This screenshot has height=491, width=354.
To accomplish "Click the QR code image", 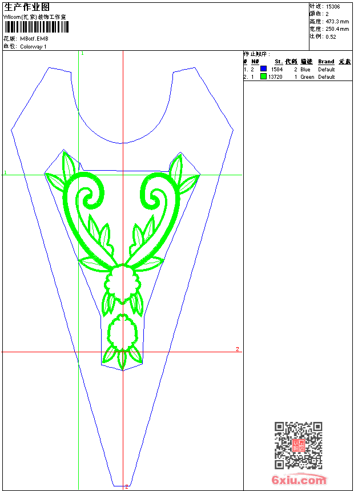I will coord(298,445).
